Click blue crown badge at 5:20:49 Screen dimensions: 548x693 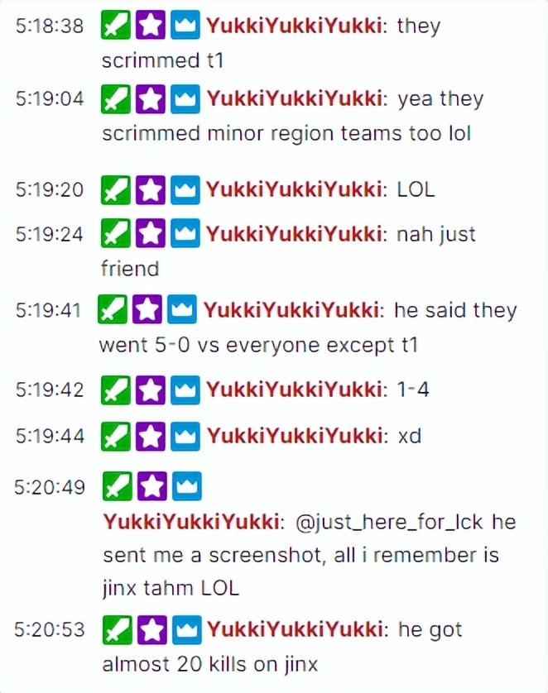point(186,485)
